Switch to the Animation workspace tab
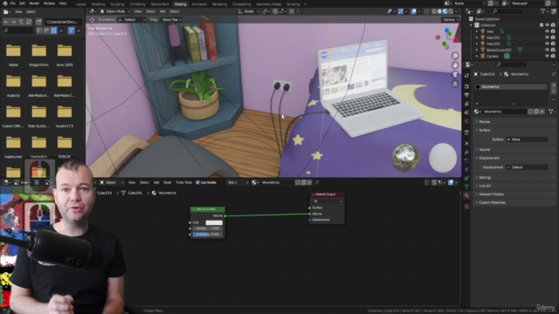 (199, 4)
